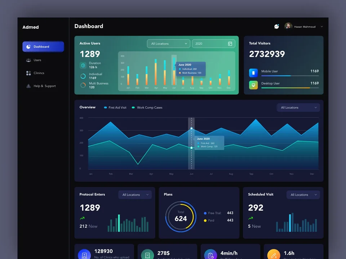
Task: Click the Dashboard pie chart icon
Action: 28,47
